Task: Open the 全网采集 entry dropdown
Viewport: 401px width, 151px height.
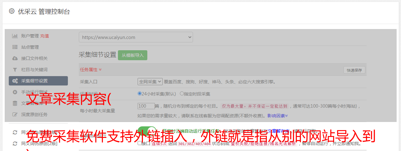Action: point(150,82)
